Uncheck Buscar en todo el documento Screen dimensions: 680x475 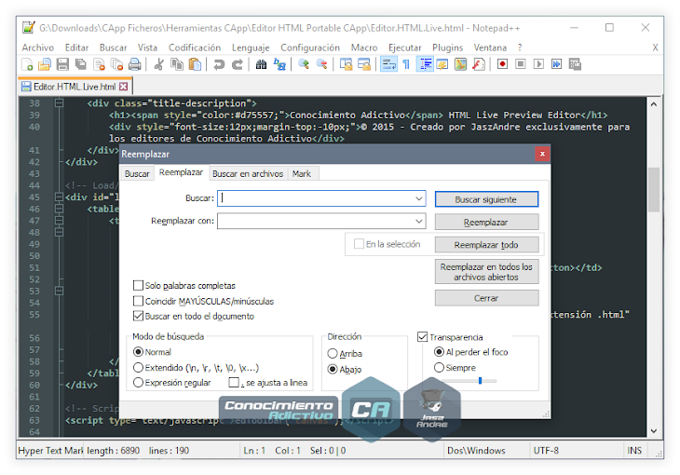click(x=139, y=317)
